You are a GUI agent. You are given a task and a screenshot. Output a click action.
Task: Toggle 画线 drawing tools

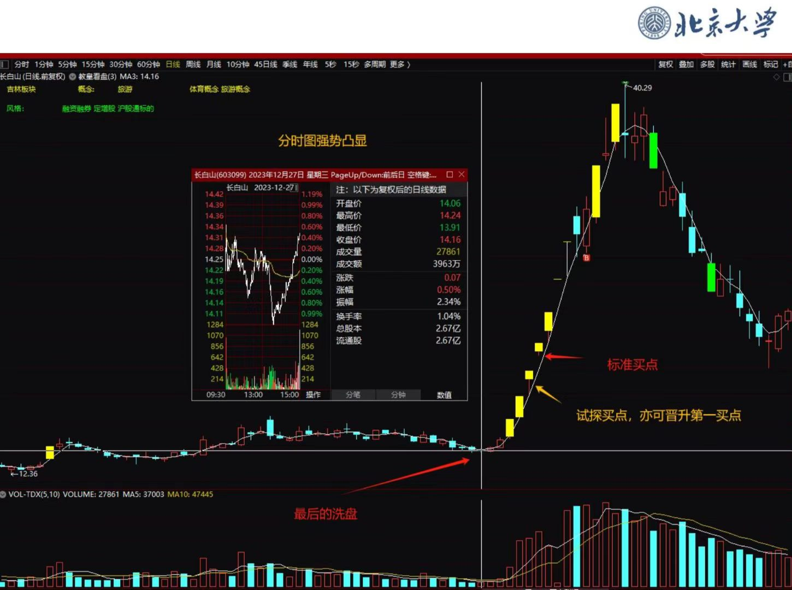749,64
